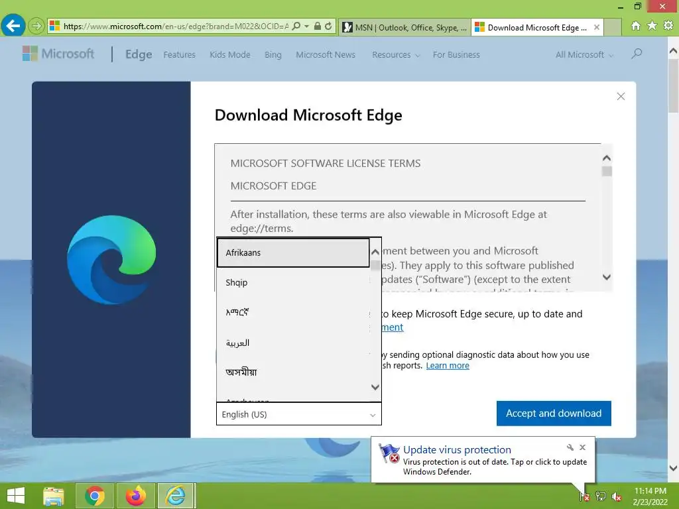Click the Internet Explorer taskbar icon
The image size is (679, 509).
pyautogui.click(x=176, y=496)
